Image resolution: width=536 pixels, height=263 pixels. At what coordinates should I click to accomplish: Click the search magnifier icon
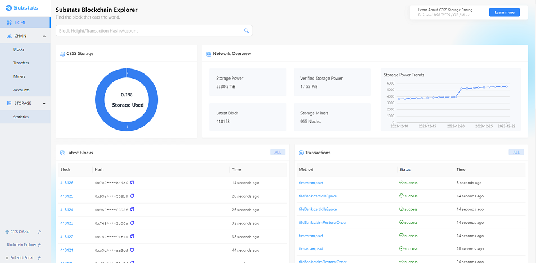point(246,31)
